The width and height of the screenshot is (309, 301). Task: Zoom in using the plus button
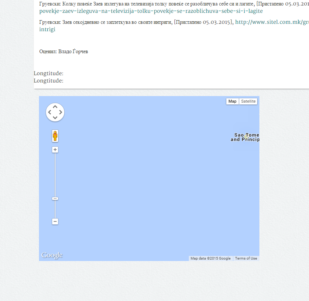click(55, 150)
